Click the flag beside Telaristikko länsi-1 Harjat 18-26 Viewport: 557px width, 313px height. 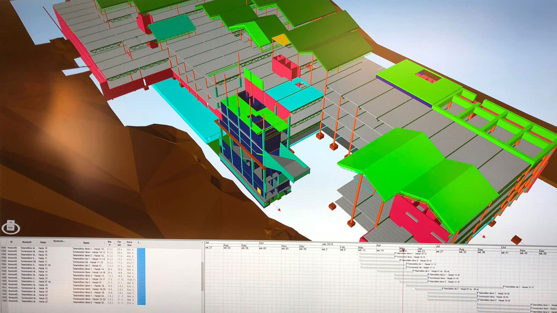478,293
